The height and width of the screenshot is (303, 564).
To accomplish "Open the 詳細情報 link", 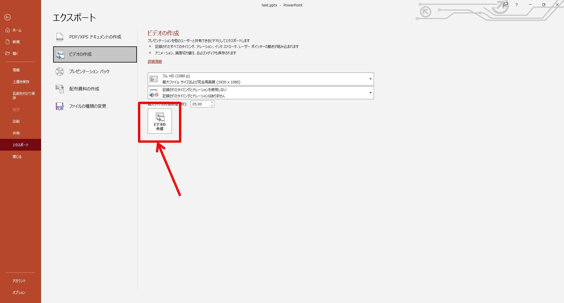I will (x=155, y=62).
